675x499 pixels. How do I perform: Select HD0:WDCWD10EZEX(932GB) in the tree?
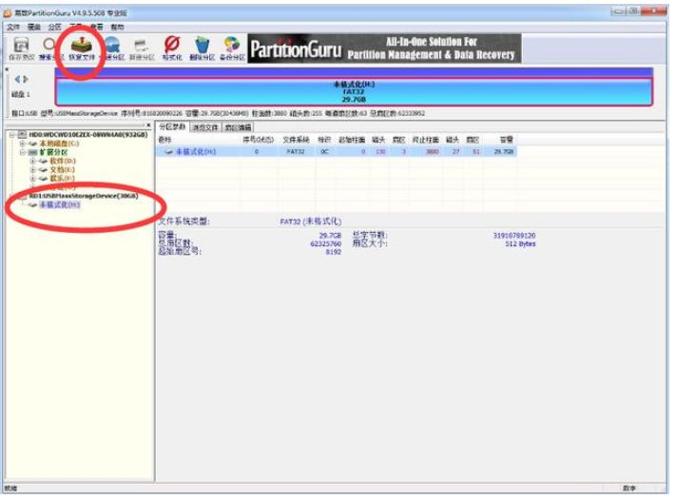pos(88,135)
